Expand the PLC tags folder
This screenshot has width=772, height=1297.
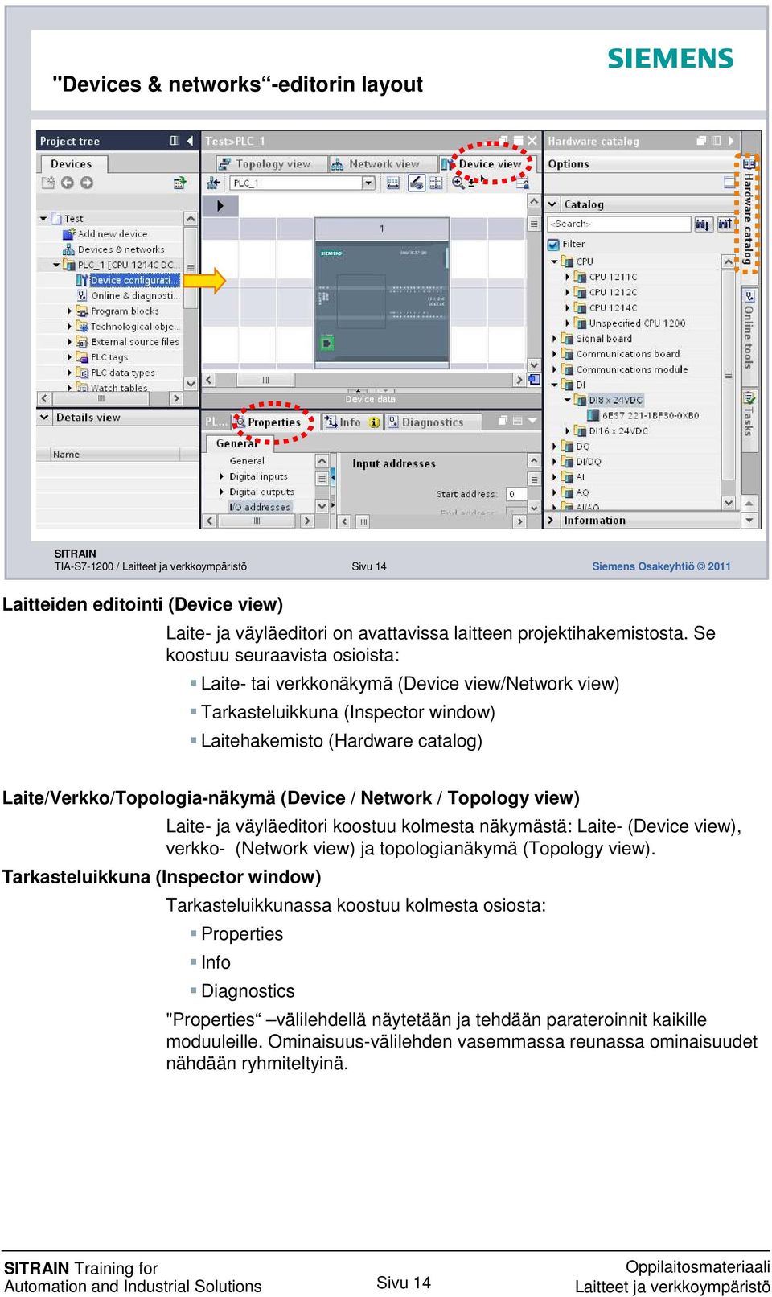click(x=69, y=356)
